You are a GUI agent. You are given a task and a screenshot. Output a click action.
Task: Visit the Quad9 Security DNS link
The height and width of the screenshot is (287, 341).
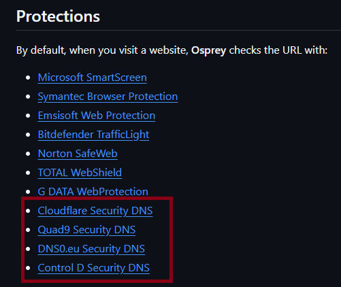pyautogui.click(x=86, y=230)
